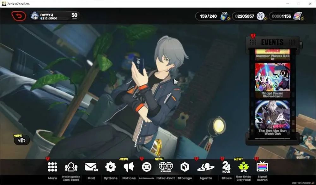Open the Events panel header

pyautogui.click(x=272, y=42)
